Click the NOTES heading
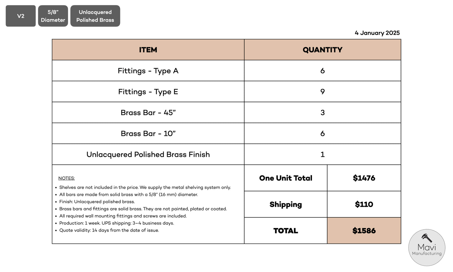 point(66,178)
